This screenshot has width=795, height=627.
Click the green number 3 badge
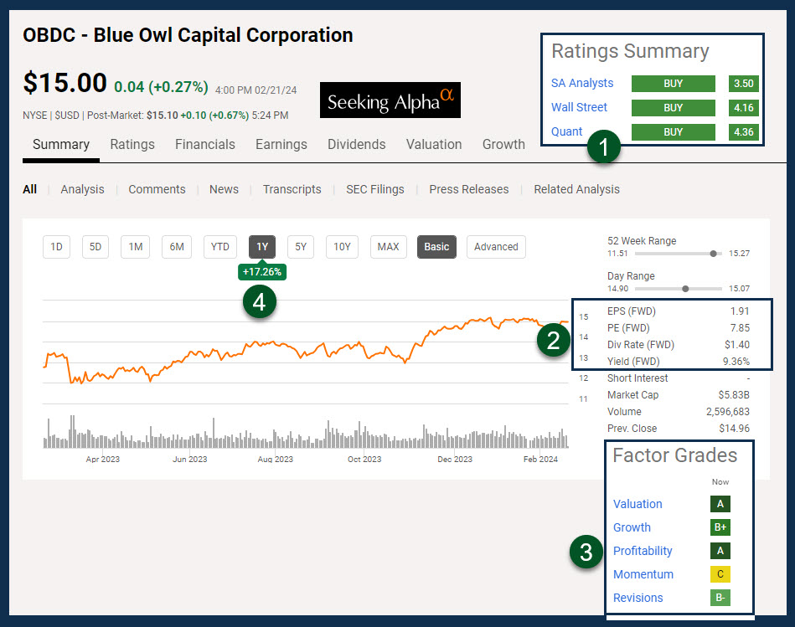coord(586,552)
